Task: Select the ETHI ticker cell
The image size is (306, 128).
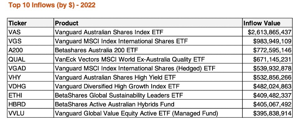Action: coord(31,95)
